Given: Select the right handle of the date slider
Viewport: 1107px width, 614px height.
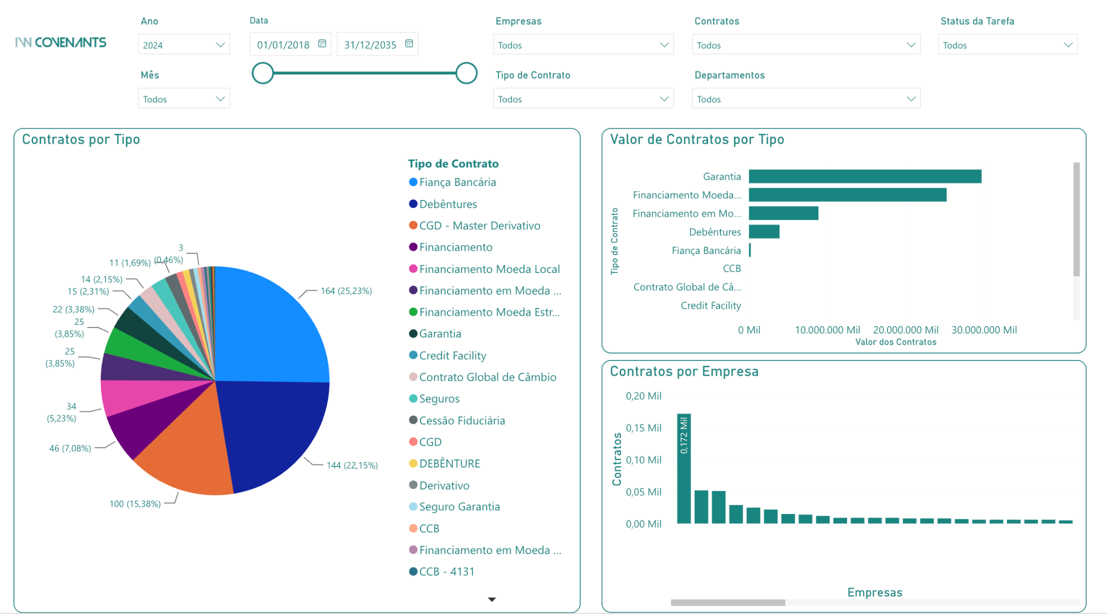Looking at the screenshot, I should [466, 73].
